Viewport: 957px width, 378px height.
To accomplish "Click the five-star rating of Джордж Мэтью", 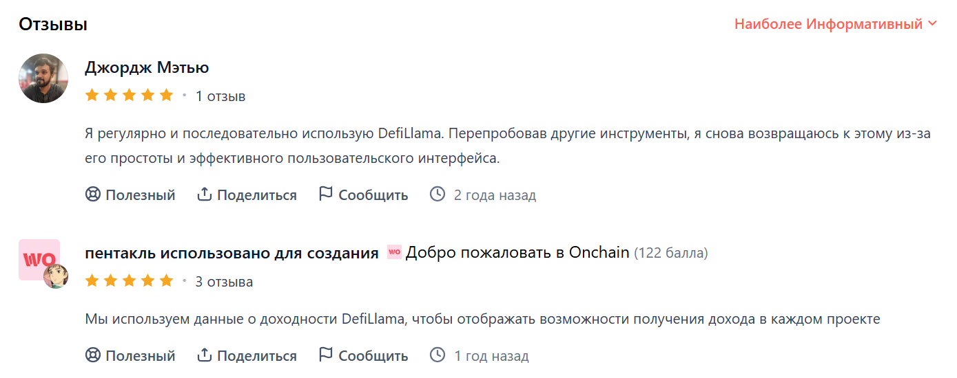I will [x=129, y=96].
